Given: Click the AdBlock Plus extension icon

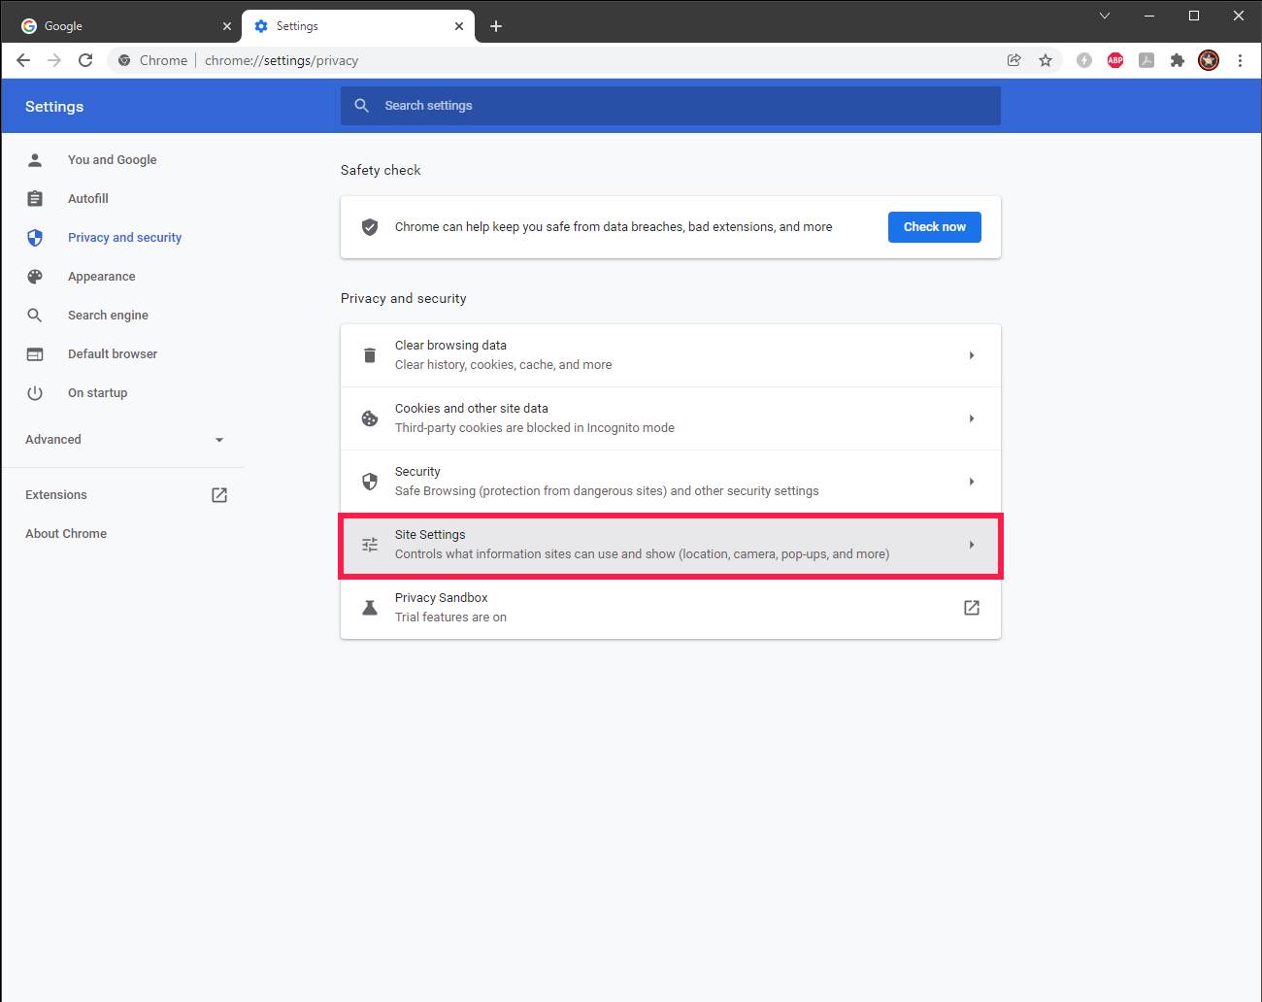Looking at the screenshot, I should (x=1115, y=60).
